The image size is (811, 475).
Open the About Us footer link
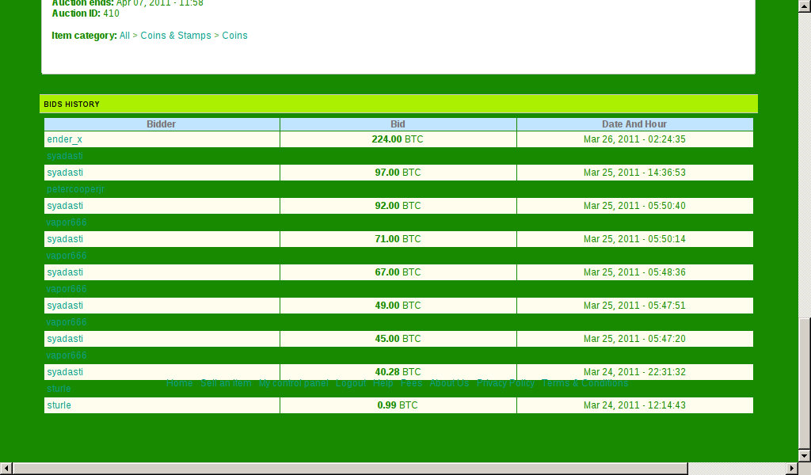pos(450,383)
